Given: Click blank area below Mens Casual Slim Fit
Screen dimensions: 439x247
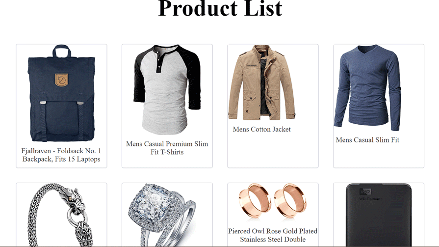Looking at the screenshot, I should pos(379,156).
